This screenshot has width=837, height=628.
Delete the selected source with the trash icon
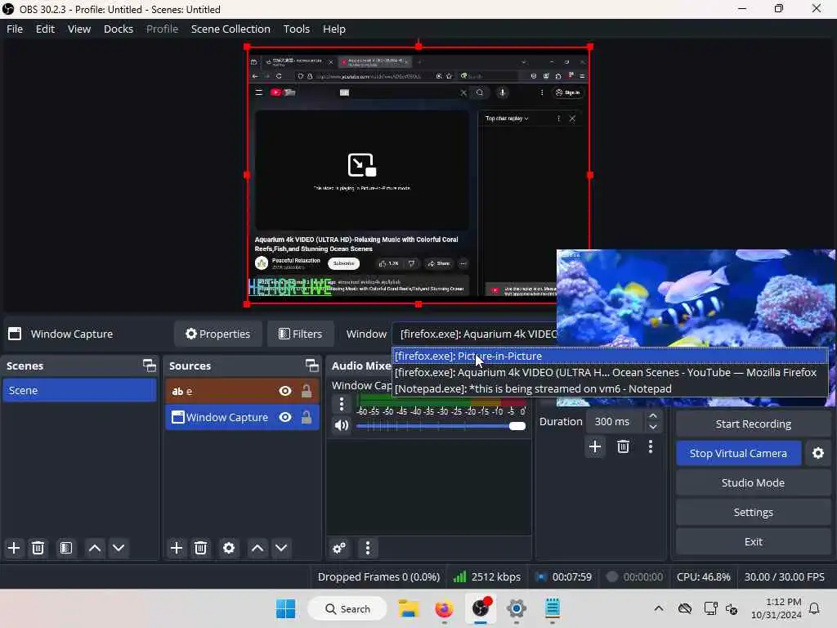click(x=200, y=548)
